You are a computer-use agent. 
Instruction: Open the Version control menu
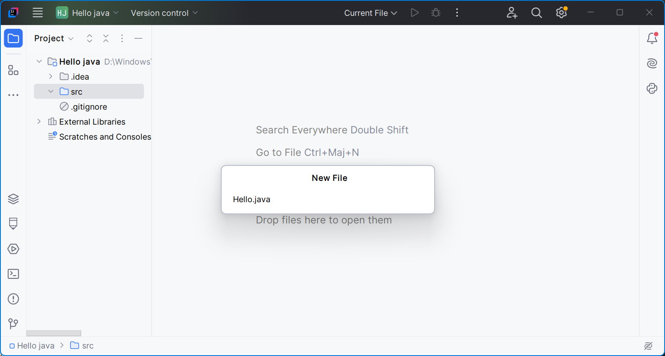(x=164, y=13)
